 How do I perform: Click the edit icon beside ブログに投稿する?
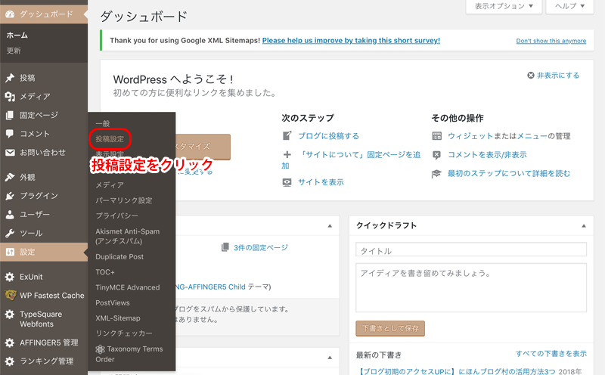coord(287,136)
